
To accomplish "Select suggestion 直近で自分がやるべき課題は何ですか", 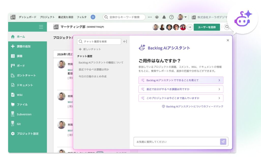I will tap(181, 89).
